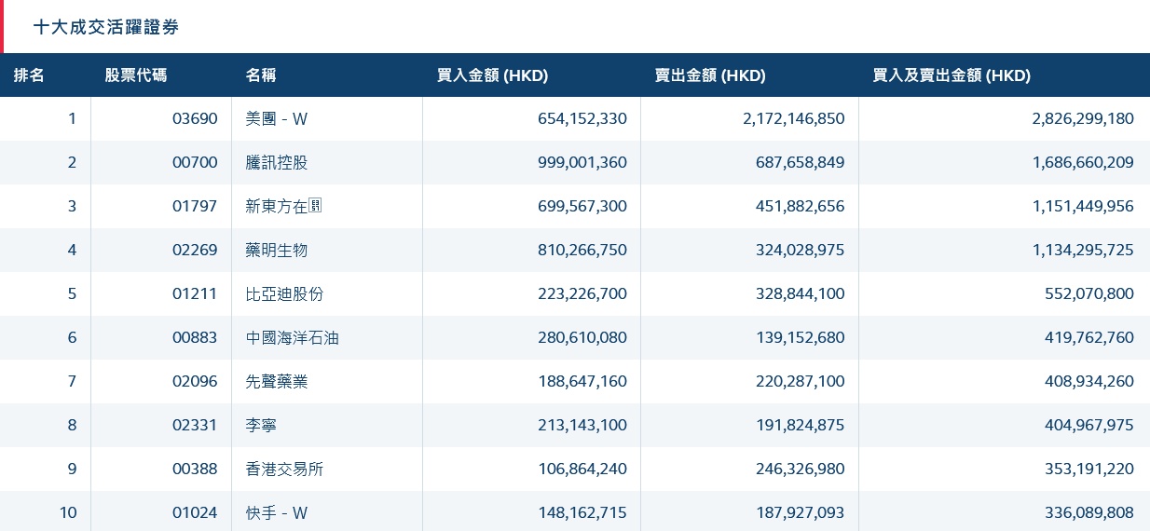The image size is (1150, 531).
Task: Select total turnover 1,151,449,956
Action: tap(1083, 206)
